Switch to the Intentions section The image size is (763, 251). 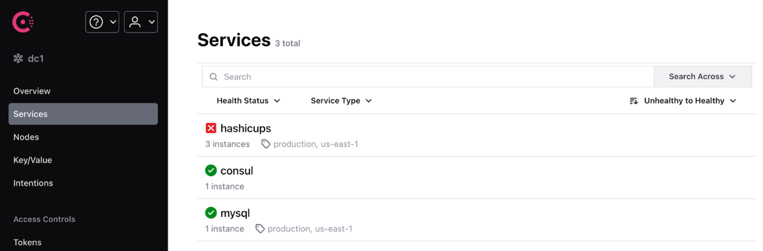coord(33,183)
